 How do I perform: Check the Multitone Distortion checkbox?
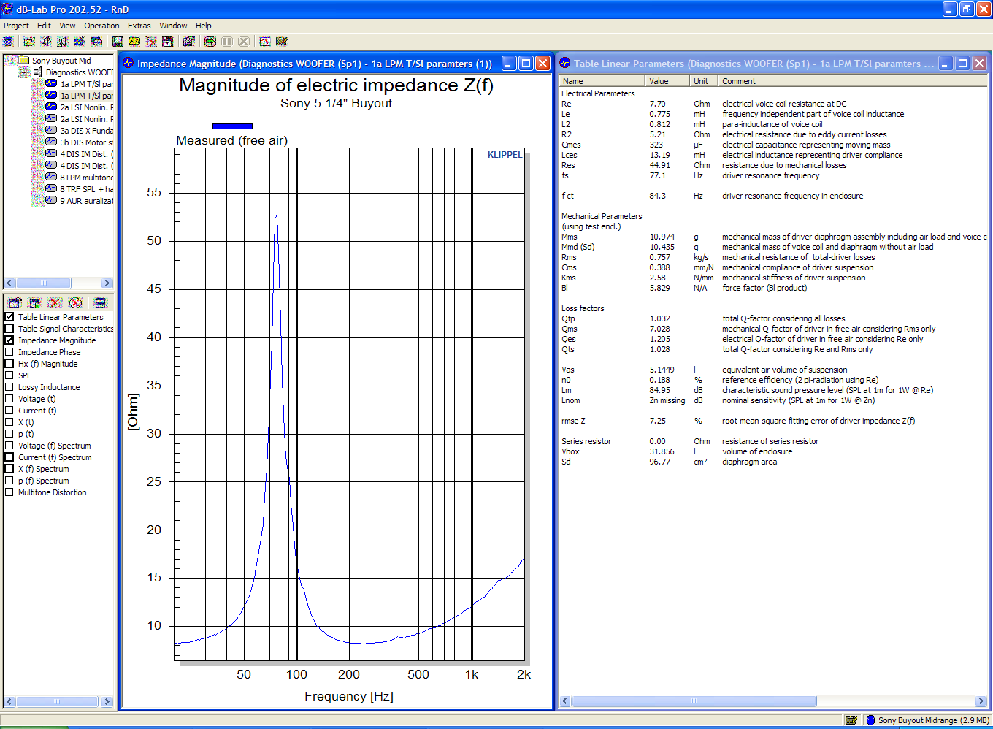pyautogui.click(x=9, y=492)
